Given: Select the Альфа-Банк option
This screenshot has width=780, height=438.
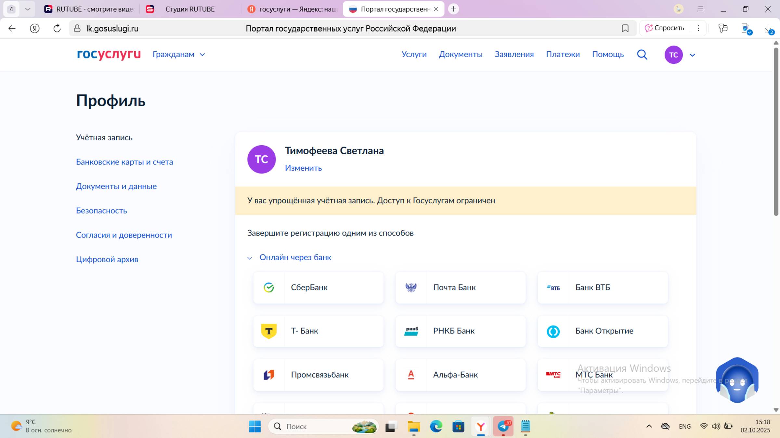Looking at the screenshot, I should pyautogui.click(x=460, y=375).
